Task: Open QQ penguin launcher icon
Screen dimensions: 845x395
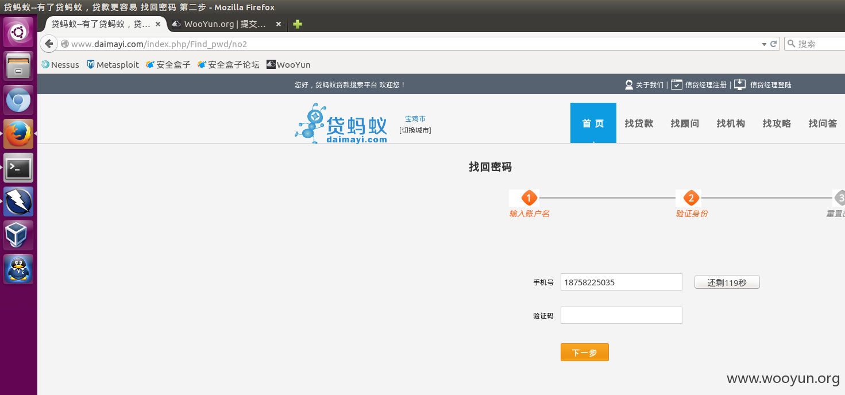Action: [18, 269]
